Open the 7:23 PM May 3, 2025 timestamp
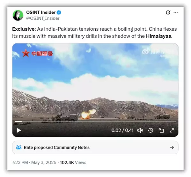This screenshot has width=191, height=177. coord(34,163)
